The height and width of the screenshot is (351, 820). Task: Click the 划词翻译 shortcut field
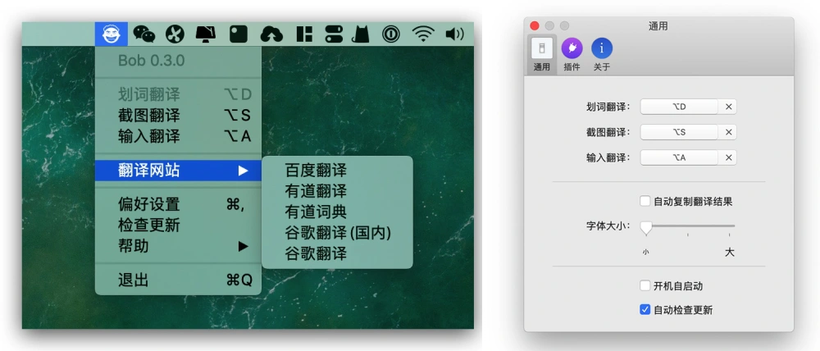pyautogui.click(x=679, y=107)
